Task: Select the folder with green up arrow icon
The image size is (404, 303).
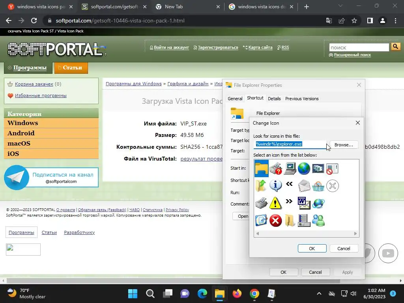Action: [x=261, y=186]
